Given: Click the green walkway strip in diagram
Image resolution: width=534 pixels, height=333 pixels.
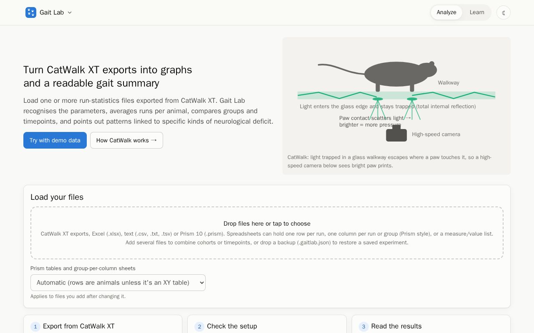Looking at the screenshot, I should coord(396,95).
